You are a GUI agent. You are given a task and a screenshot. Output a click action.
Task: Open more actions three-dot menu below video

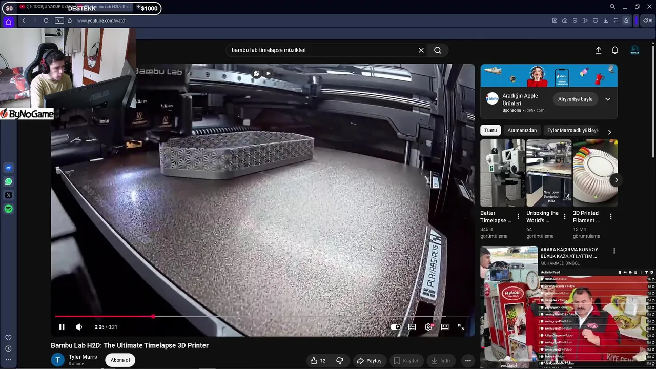pyautogui.click(x=468, y=361)
